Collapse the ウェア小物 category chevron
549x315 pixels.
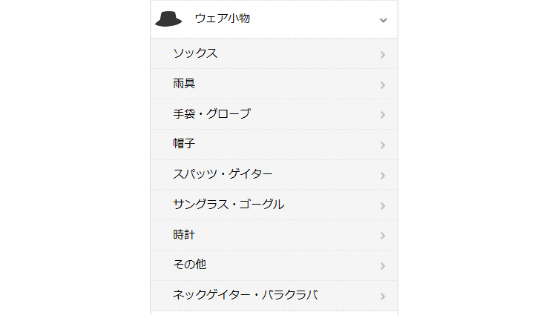click(383, 20)
